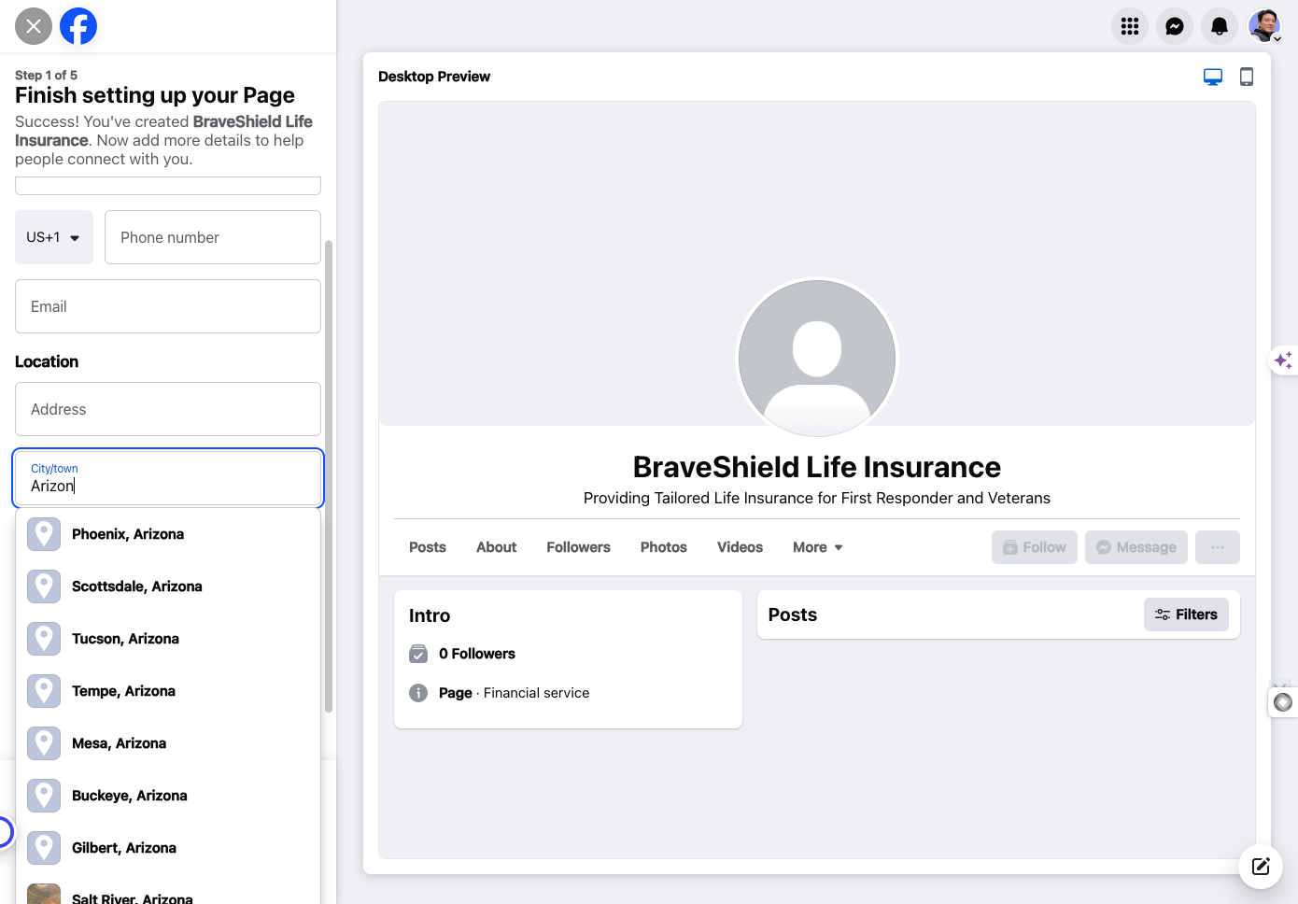Click the Message button
Image resolution: width=1298 pixels, height=904 pixels.
point(1136,547)
